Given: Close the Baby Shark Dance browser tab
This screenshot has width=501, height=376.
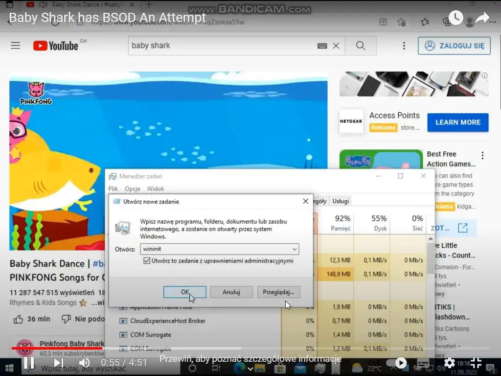Looking at the screenshot, I should point(132,5).
